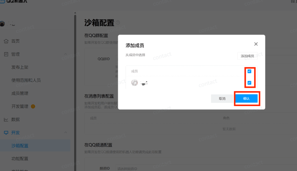Image resolution: width=297 pixels, height=171 pixels.
Task: Click the home icon beside 首页
Action: pyautogui.click(x=6, y=41)
